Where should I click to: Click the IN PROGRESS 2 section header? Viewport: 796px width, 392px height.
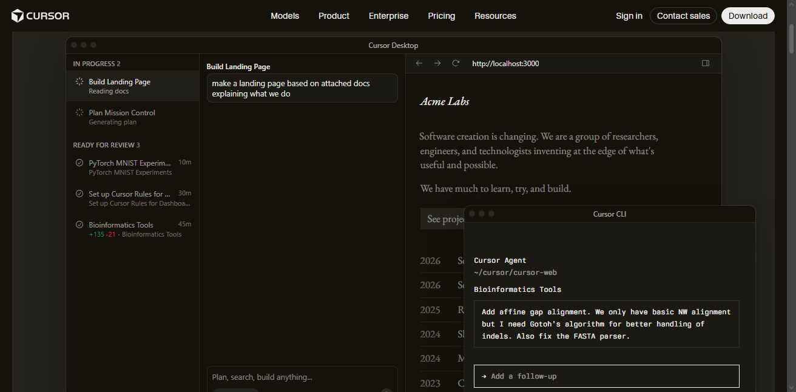click(96, 64)
